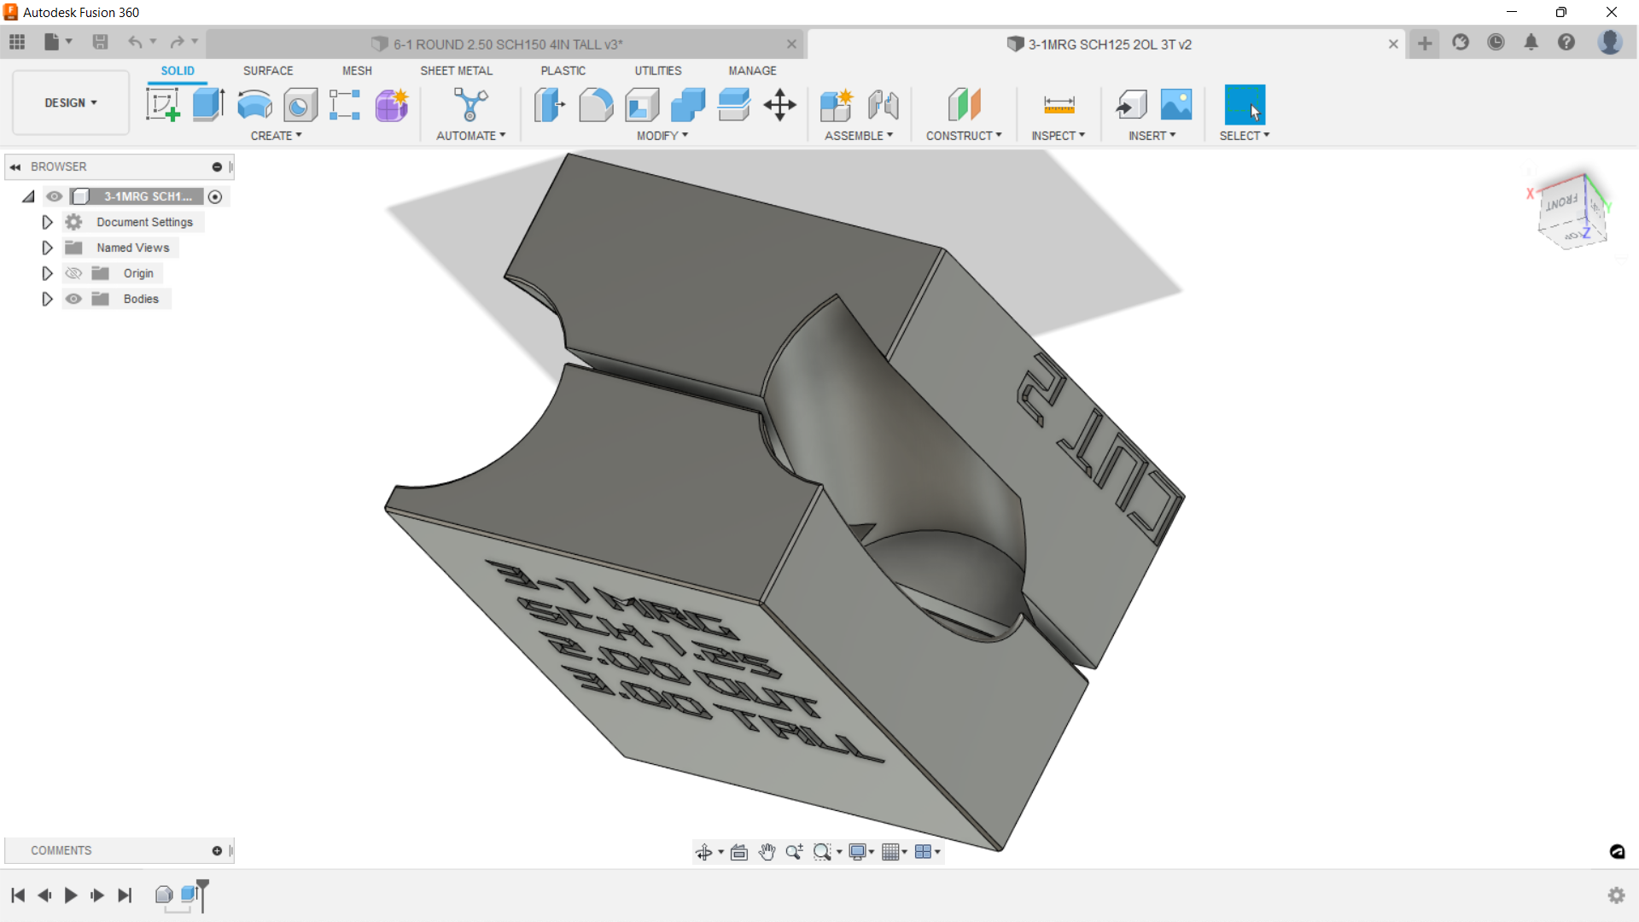Activate the Move/Copy tool
The image size is (1639, 922).
click(x=779, y=105)
